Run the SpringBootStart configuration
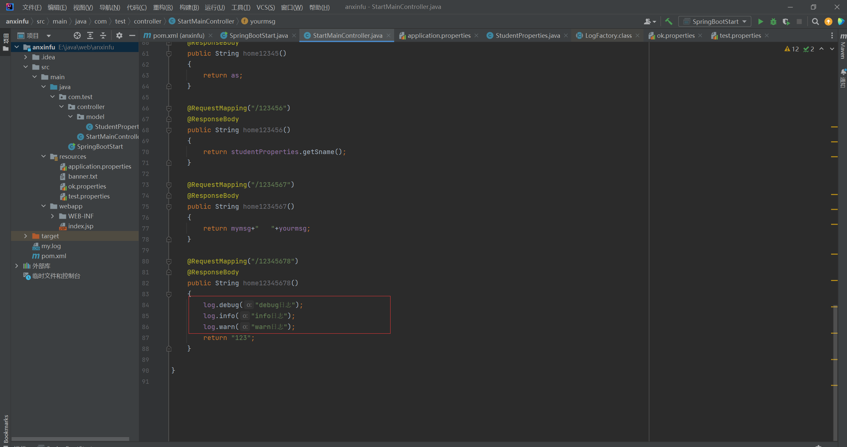This screenshot has height=447, width=847. (760, 22)
